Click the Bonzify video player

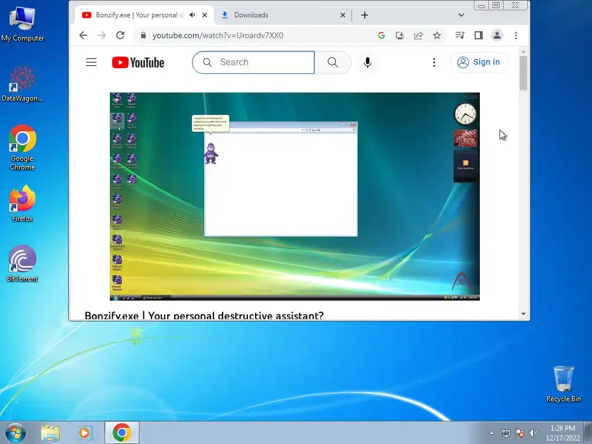click(x=294, y=197)
